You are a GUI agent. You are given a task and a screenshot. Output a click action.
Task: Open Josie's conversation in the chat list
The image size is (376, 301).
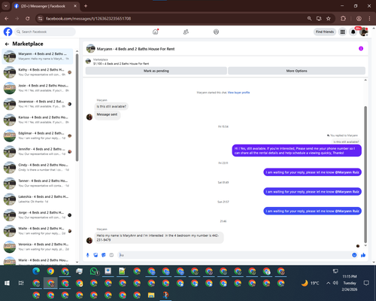coord(38,88)
